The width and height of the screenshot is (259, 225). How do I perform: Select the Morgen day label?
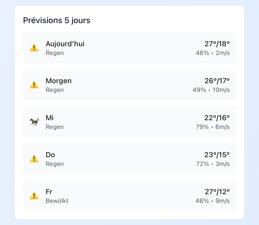click(x=58, y=81)
